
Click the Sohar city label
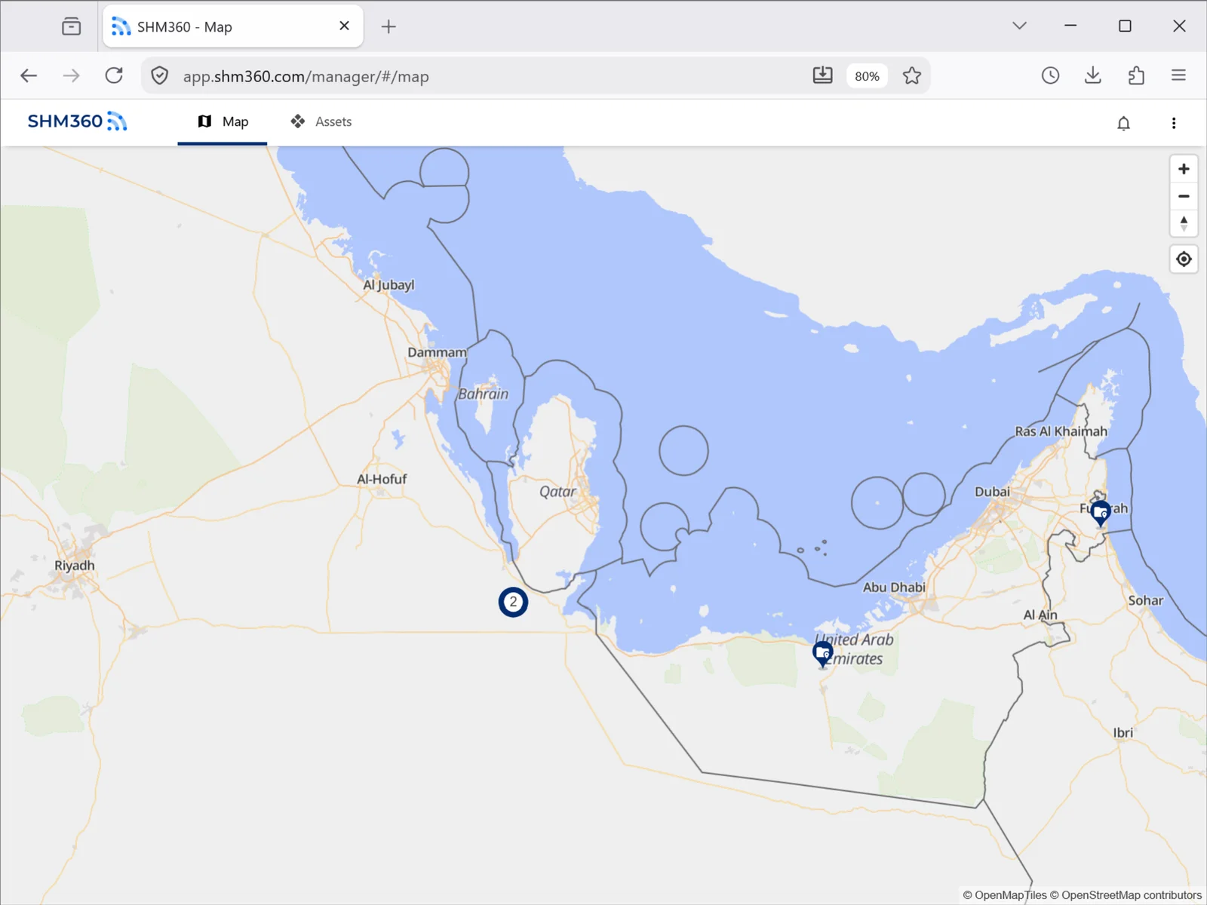click(x=1146, y=601)
